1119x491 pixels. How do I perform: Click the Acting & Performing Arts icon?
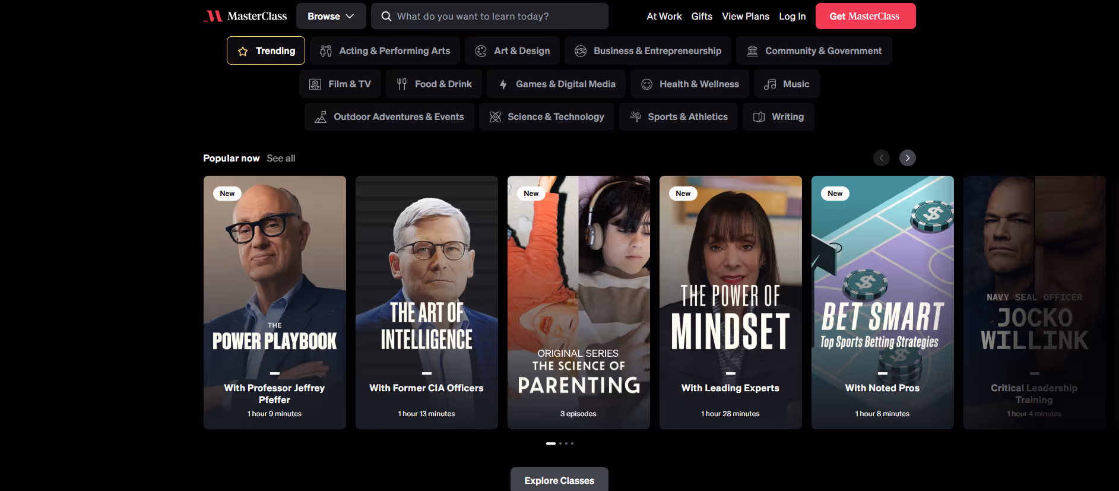[326, 51]
